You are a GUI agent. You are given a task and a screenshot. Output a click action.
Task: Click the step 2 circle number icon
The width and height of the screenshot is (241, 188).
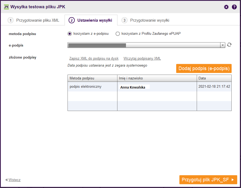[x=72, y=20]
